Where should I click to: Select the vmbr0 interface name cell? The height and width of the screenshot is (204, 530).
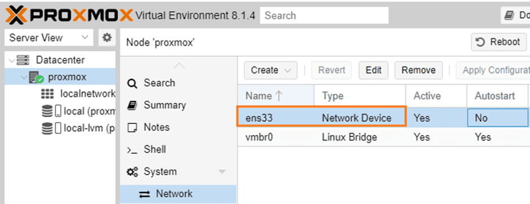[x=276, y=137]
